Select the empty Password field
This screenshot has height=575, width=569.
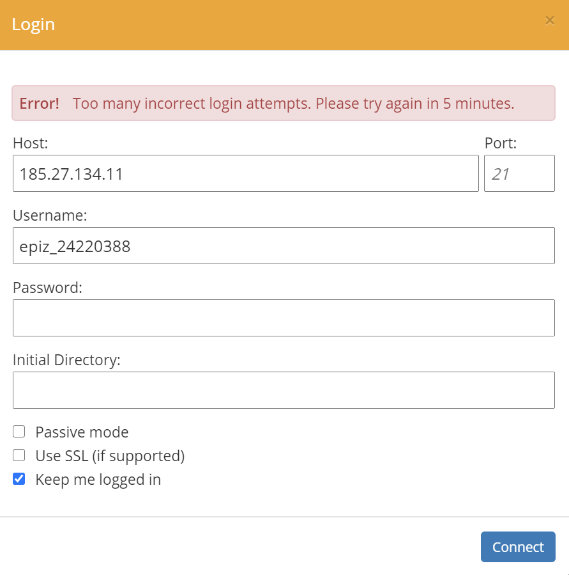[x=284, y=318]
